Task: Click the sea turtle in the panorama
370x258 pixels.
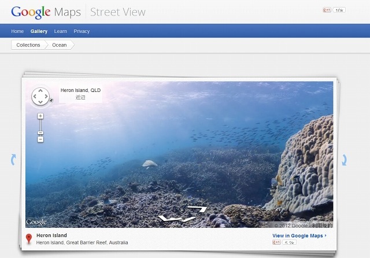Action: pyautogui.click(x=149, y=164)
